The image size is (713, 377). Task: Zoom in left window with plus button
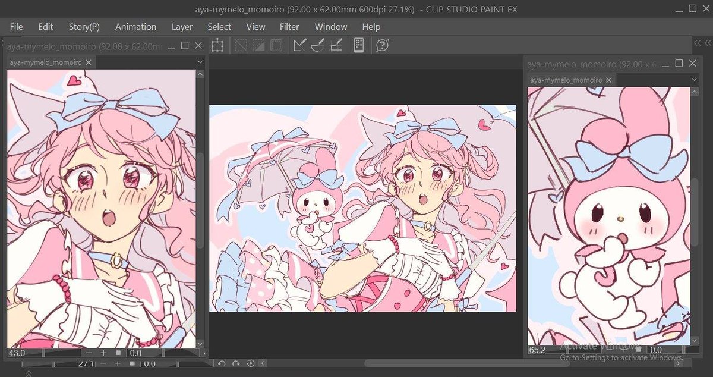pos(103,353)
